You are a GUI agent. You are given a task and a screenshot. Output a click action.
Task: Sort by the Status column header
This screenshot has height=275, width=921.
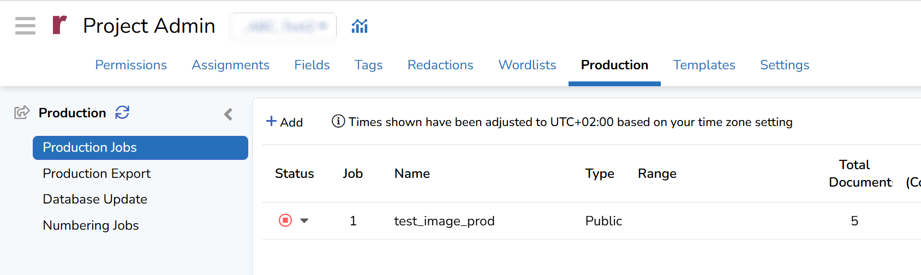pos(294,174)
